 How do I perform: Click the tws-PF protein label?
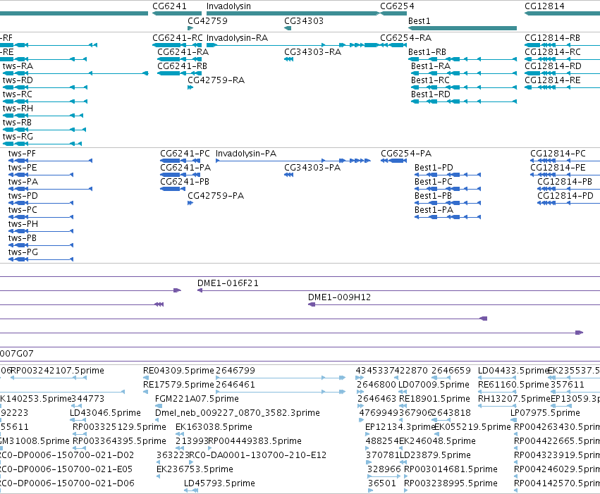22,154
